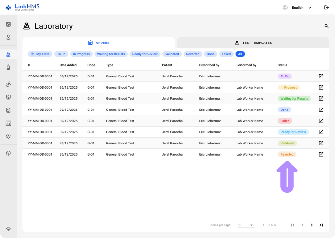The image size is (335, 238).
Task: Open the settings gear in sidebar
Action: point(9,136)
